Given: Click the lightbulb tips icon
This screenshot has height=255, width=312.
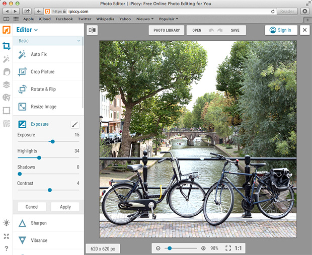Looking at the screenshot, I should coord(7,223).
